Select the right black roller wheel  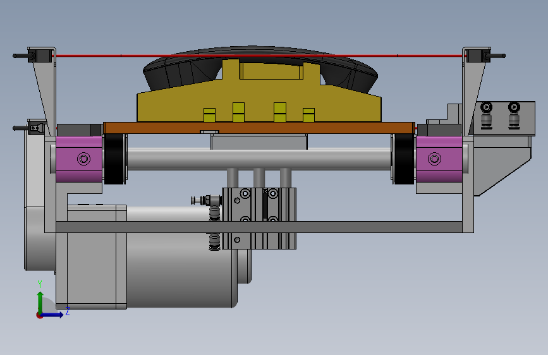click(403, 159)
